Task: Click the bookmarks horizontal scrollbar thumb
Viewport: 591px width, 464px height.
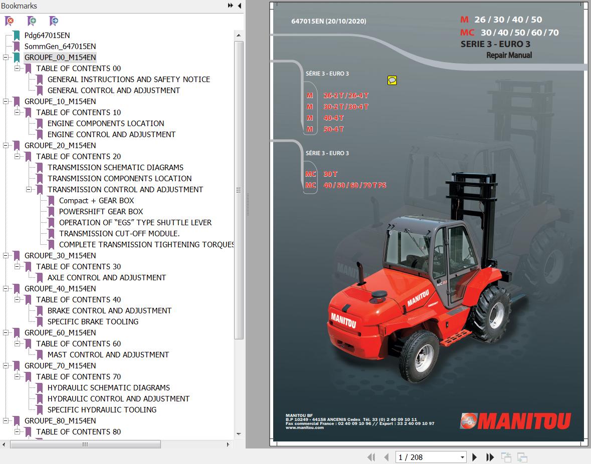Action: [x=86, y=444]
